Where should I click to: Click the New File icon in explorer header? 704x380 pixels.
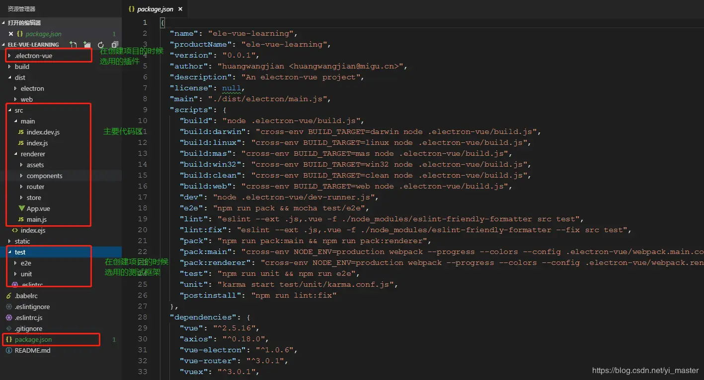coord(73,45)
